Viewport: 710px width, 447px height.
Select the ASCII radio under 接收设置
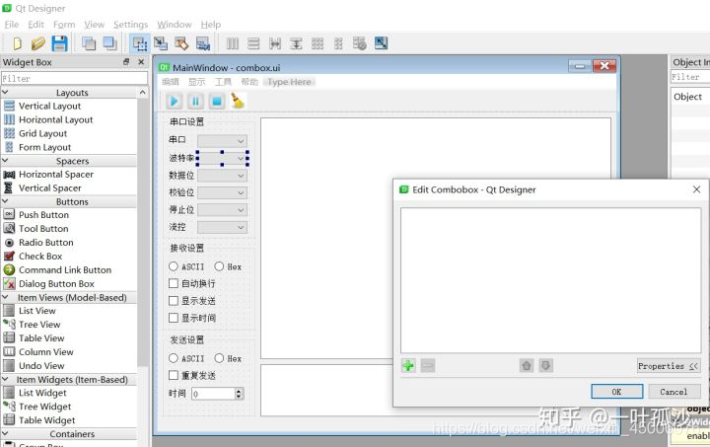click(x=173, y=266)
